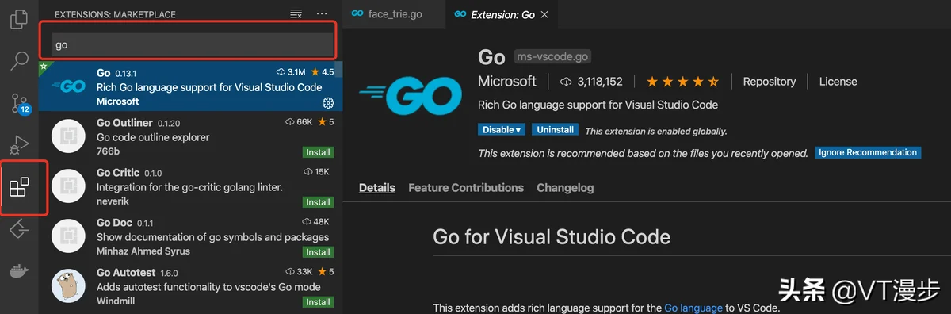Click the 3.1M download count in list
This screenshot has width=951, height=314.
(290, 72)
